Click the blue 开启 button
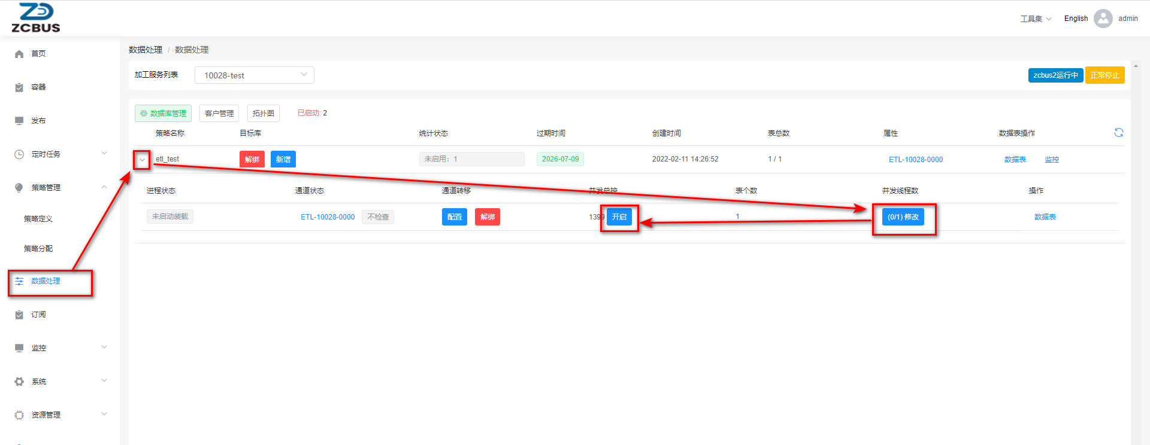 619,217
